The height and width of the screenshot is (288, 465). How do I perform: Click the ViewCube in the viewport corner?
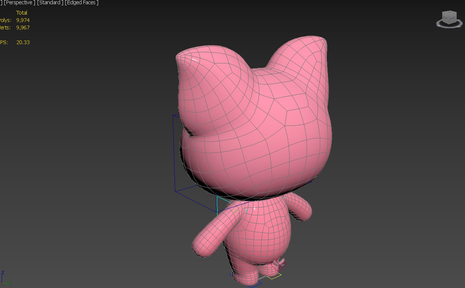click(x=449, y=17)
